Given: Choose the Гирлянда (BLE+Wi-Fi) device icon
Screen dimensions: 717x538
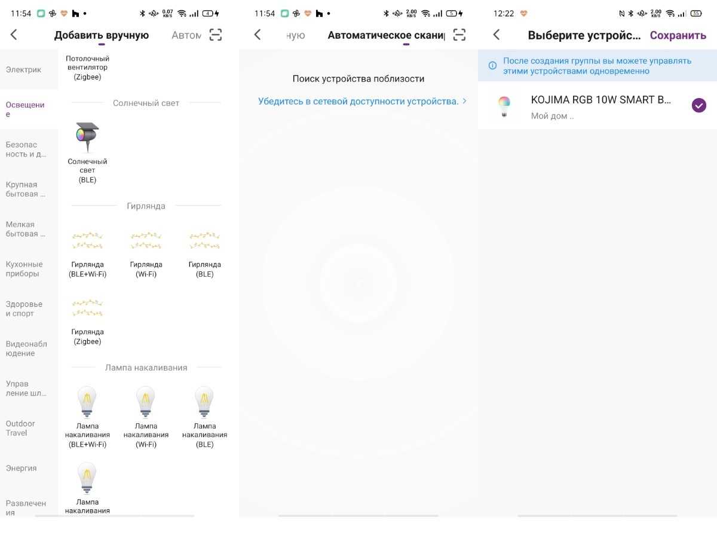Looking at the screenshot, I should [87, 241].
